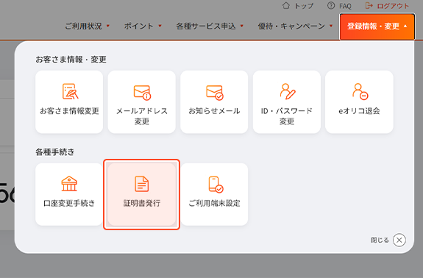Click the round X close icon

pyautogui.click(x=399, y=240)
